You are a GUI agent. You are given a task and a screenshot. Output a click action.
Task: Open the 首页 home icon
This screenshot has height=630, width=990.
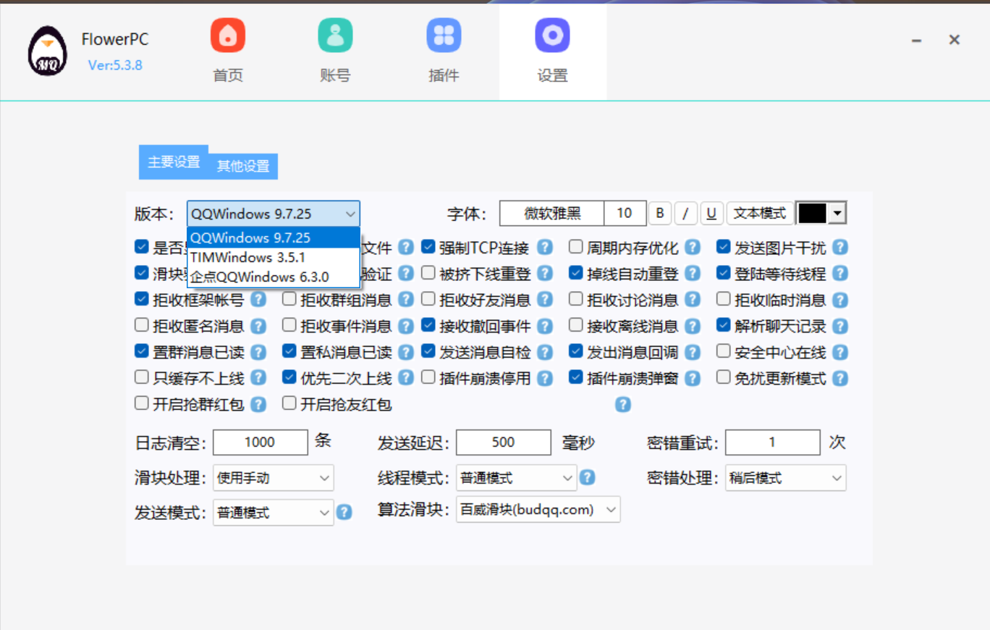tap(228, 36)
